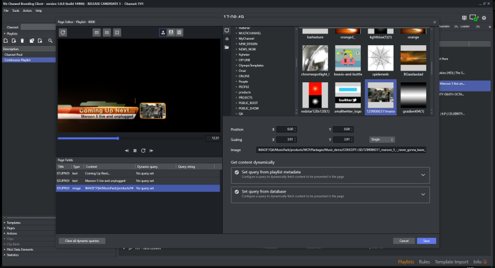Switch to the Template Import tab
This screenshot has height=268, width=495.
pos(452,262)
